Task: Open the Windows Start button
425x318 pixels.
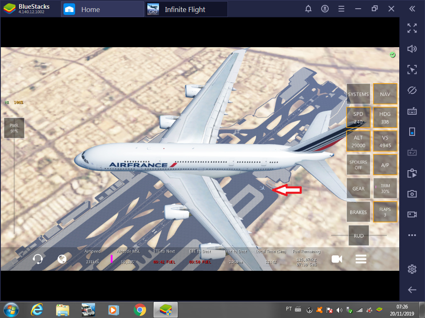Action: pos(11,310)
